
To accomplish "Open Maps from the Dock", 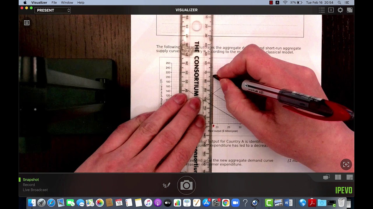I will tap(90, 203).
